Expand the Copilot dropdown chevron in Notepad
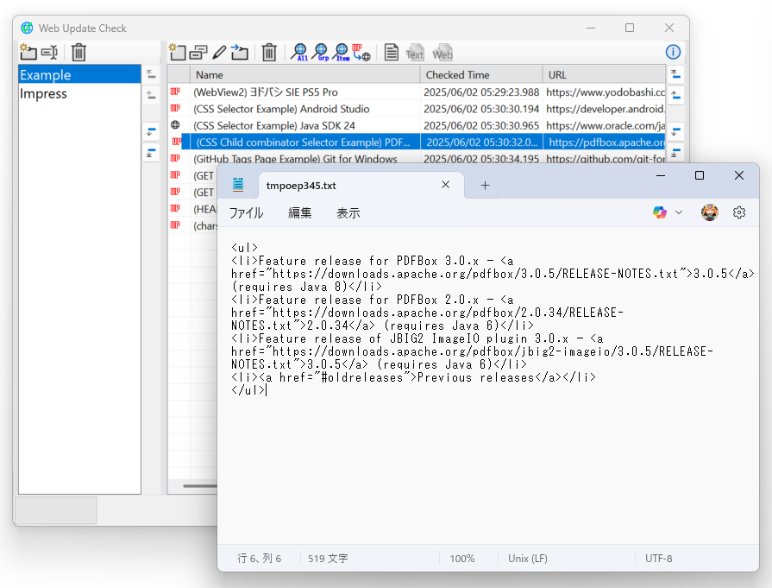 pyautogui.click(x=679, y=212)
